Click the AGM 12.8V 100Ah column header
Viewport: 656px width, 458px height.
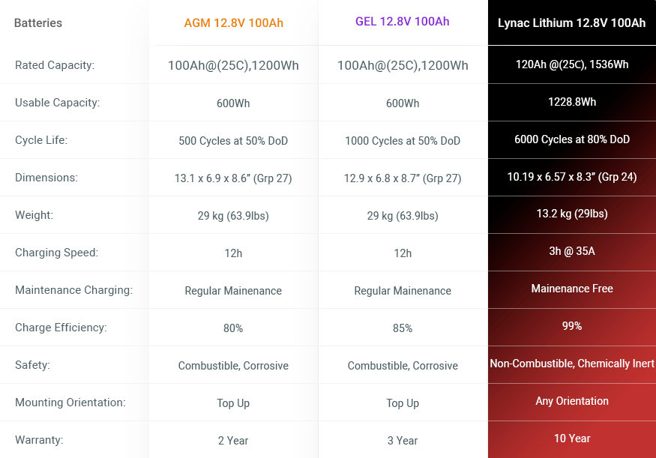(x=233, y=22)
